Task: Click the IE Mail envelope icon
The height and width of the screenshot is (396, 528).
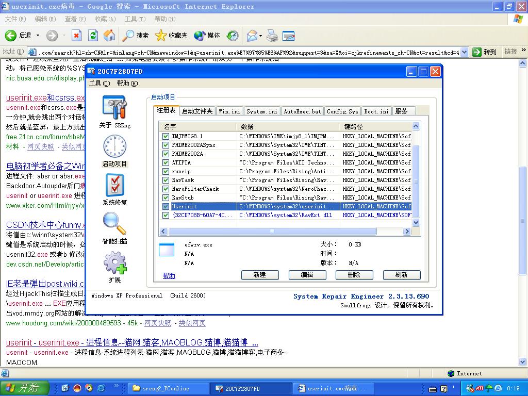Action: pyautogui.click(x=252, y=36)
